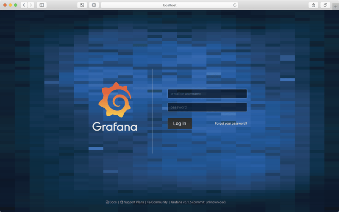Open the Safari share menu
The width and height of the screenshot is (339, 212).
pyautogui.click(x=314, y=5)
